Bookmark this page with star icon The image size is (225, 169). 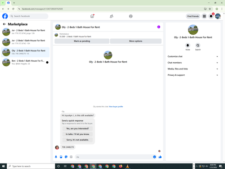coord(210,9)
